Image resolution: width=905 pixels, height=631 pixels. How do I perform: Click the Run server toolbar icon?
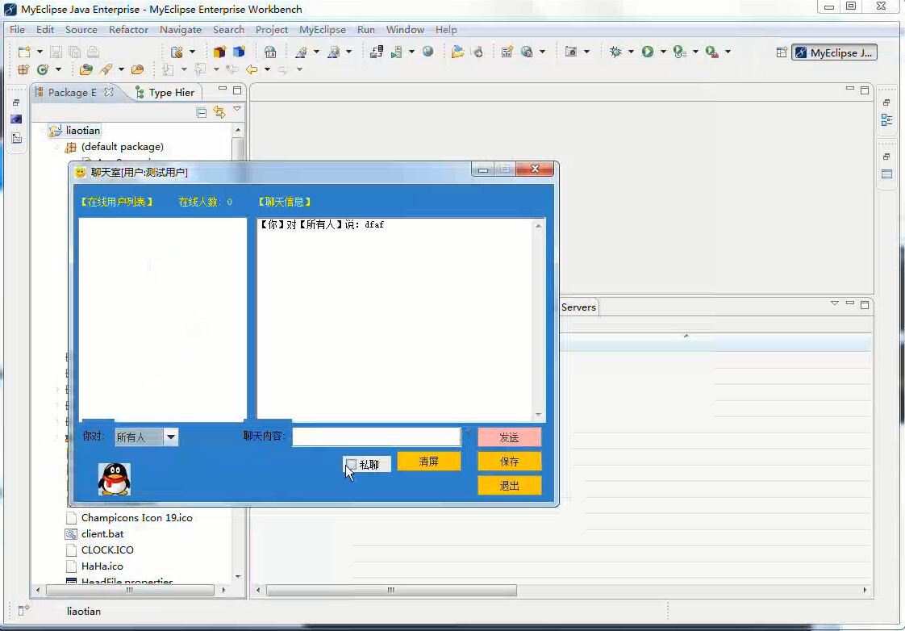click(x=397, y=52)
